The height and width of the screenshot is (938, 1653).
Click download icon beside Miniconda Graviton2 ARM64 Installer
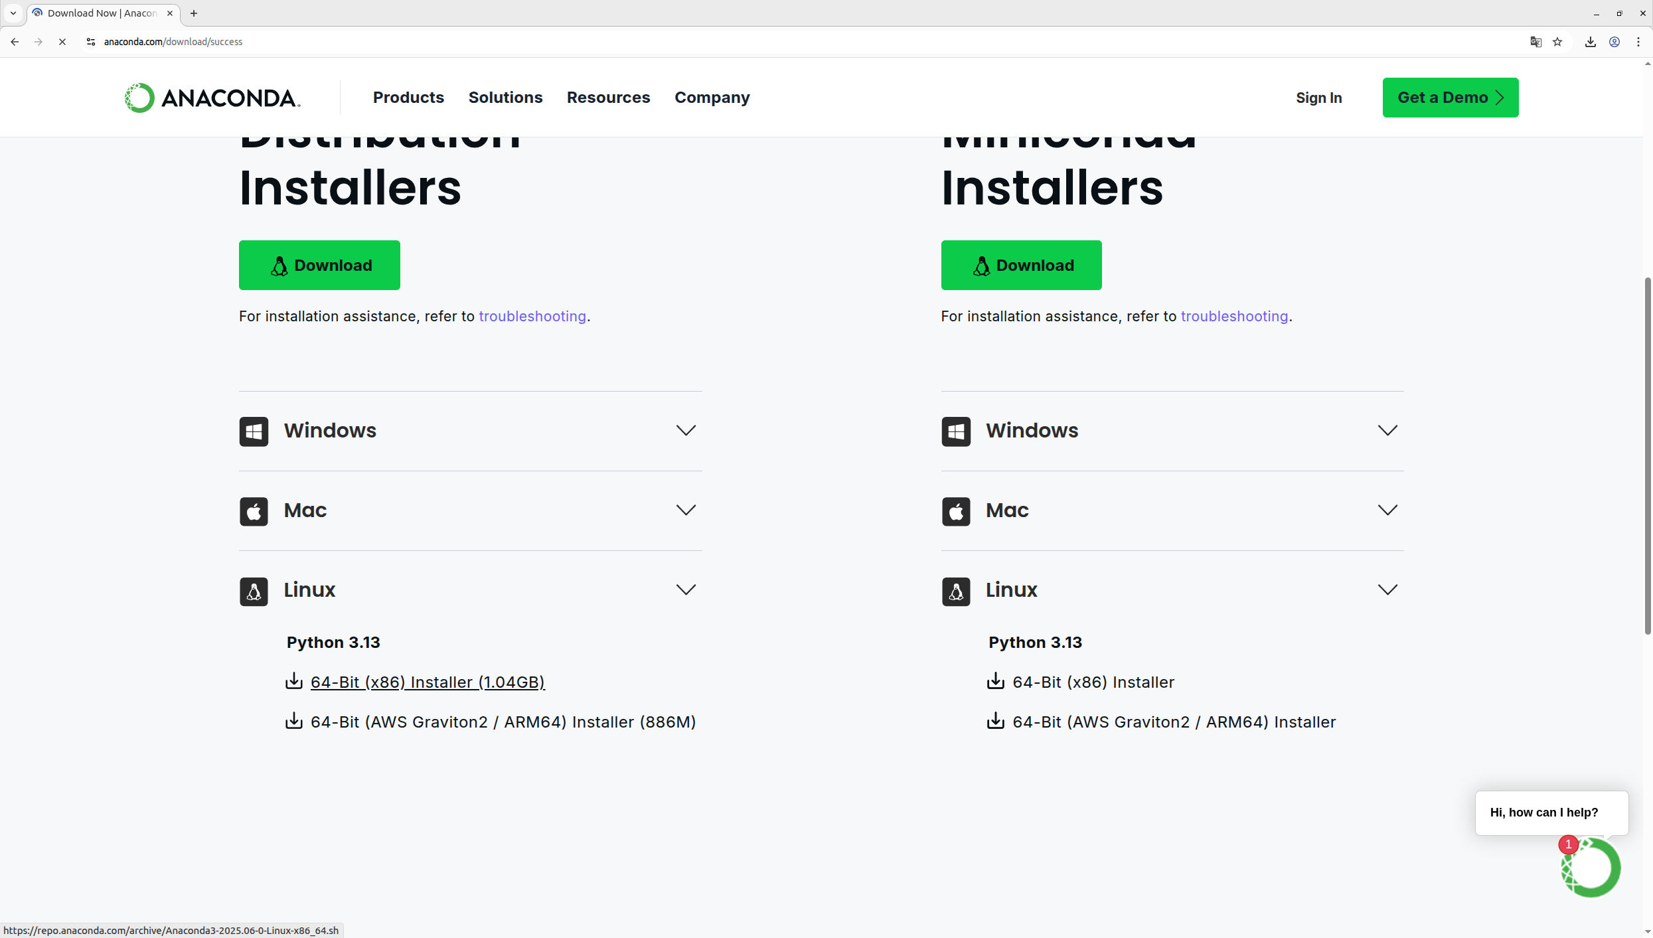point(995,721)
